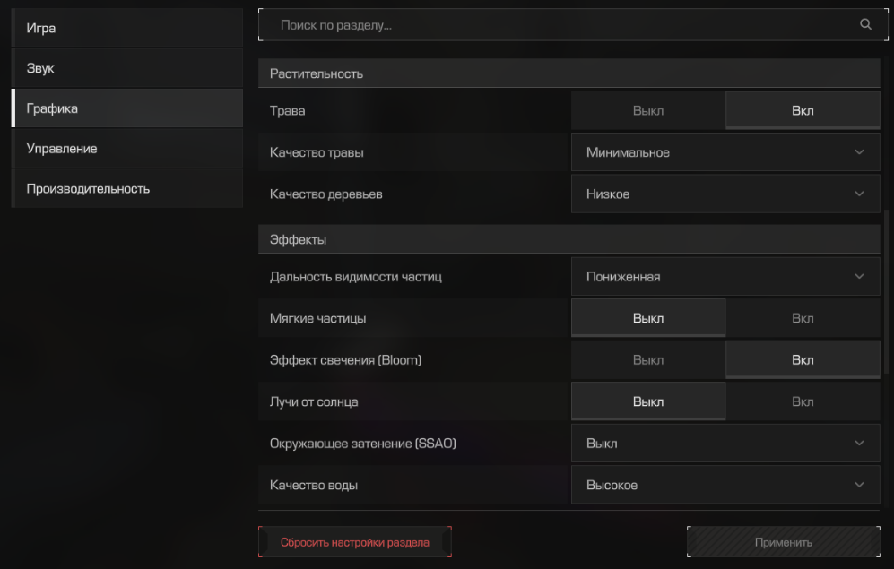Open the Высокое water quality dropdown
This screenshot has height=569, width=894.
click(x=725, y=485)
